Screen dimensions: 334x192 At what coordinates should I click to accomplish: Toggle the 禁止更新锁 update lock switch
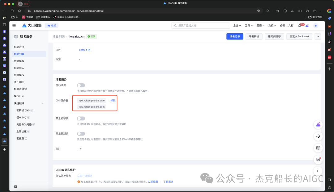81,134
